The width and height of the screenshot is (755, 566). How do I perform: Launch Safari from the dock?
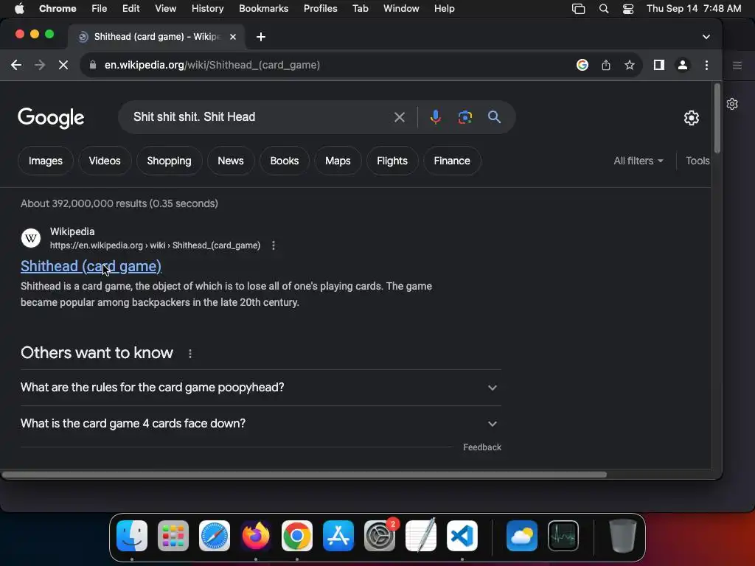(215, 536)
